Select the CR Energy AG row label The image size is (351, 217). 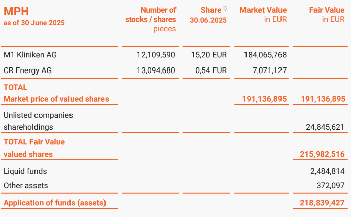pos(27,70)
